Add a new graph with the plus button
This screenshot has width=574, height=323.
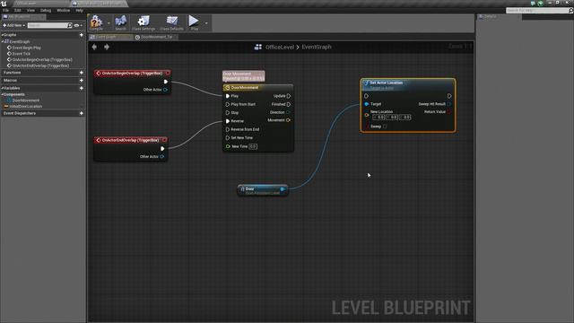tap(82, 35)
